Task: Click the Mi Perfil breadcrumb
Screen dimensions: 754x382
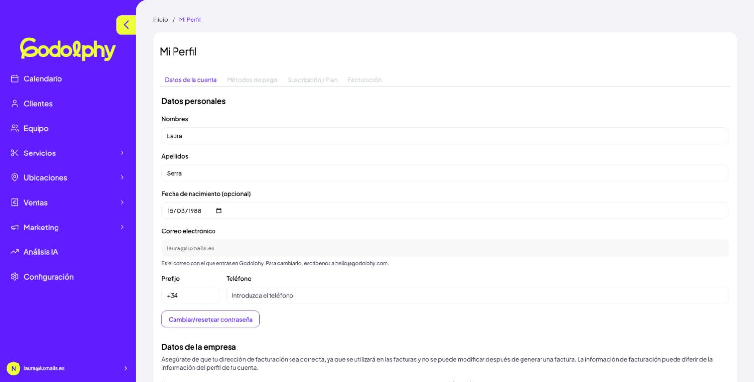Action: tap(190, 20)
